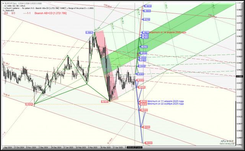Click the 0.9219 label at April 2025 low
The width and height of the screenshot is (245, 151).
click(x=105, y=102)
